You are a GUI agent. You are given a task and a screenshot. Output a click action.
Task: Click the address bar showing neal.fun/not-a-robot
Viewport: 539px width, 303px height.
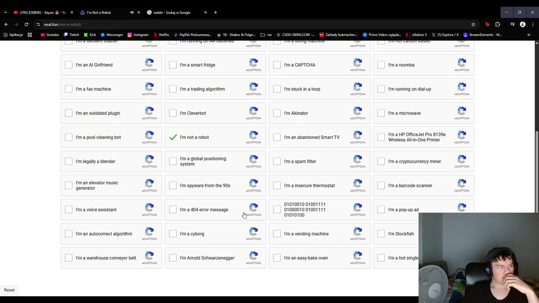[253, 24]
